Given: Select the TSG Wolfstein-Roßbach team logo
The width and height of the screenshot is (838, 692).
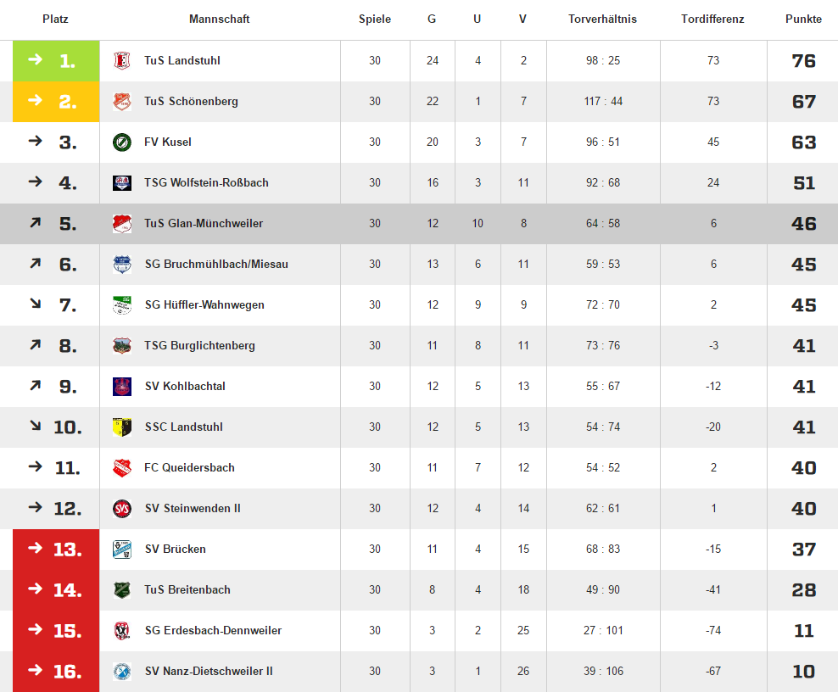Looking at the screenshot, I should (122, 182).
